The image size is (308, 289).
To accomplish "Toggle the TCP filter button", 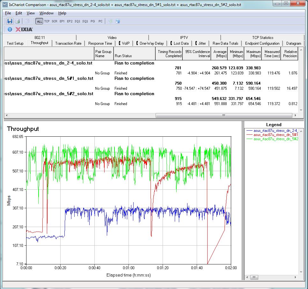I will 47,21.
